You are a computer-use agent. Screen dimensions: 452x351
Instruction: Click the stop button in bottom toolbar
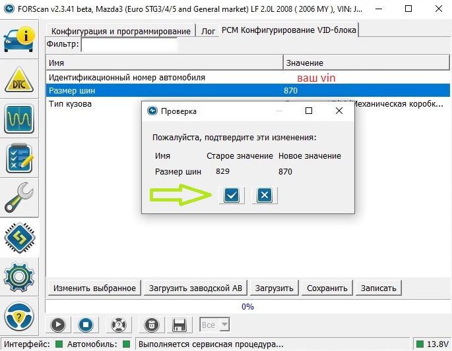tap(86, 325)
